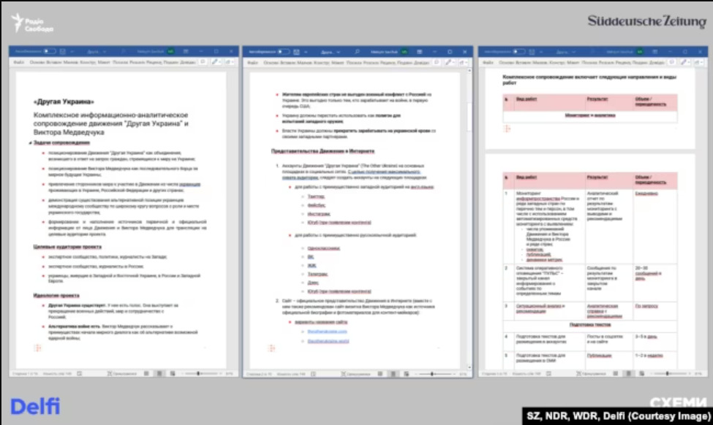Click the Save icon in the middle window
Viewport: 713px width, 425px height.
[x=296, y=52]
